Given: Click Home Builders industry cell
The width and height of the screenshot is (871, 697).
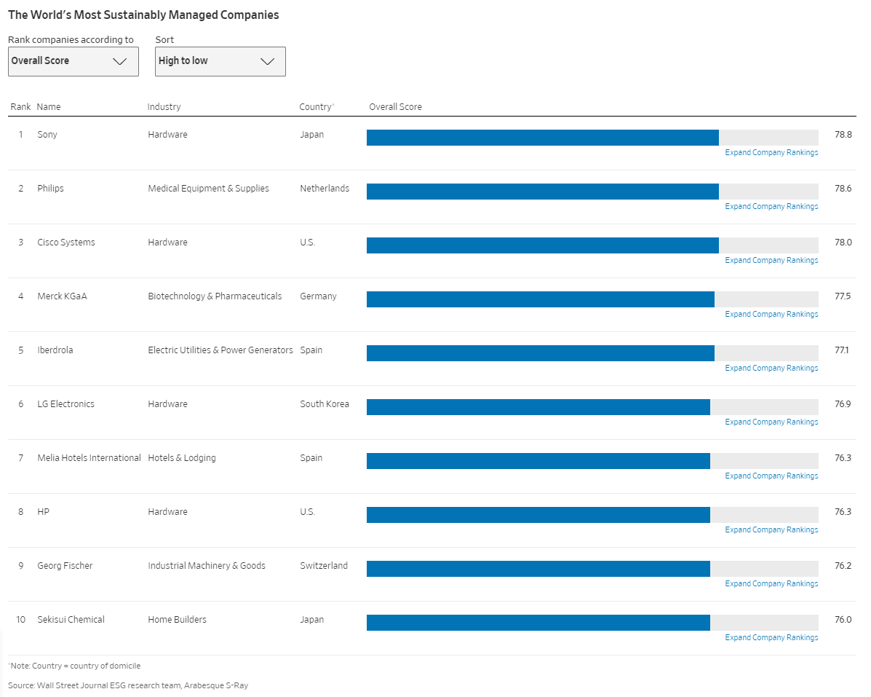Looking at the screenshot, I should [x=178, y=620].
